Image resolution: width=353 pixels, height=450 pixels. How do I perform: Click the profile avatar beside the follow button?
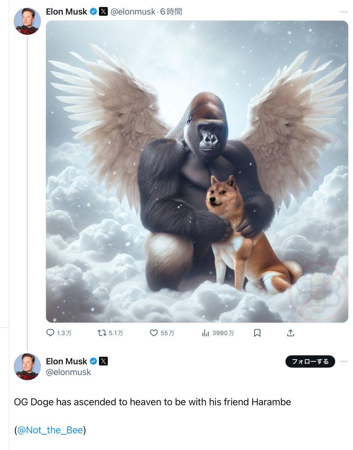coord(27,366)
